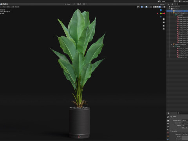
Task: Click the Viewport samples field
Action: [185, 139]
